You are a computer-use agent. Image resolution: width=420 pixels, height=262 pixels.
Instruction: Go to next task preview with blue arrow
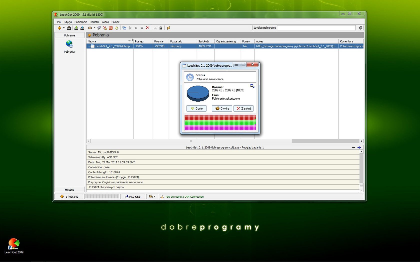coord(359,147)
